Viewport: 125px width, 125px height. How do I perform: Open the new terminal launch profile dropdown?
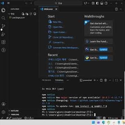[x=98, y=80]
